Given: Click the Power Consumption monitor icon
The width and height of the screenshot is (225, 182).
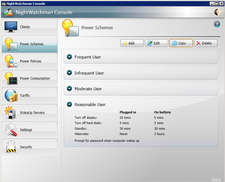Looking at the screenshot, I should coord(11,78).
